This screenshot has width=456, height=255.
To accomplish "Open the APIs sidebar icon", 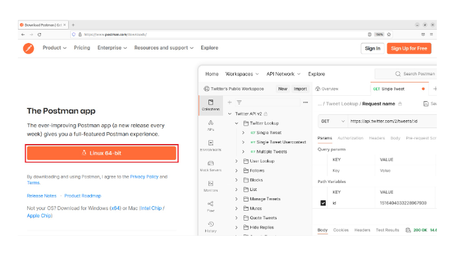I will tap(210, 125).
